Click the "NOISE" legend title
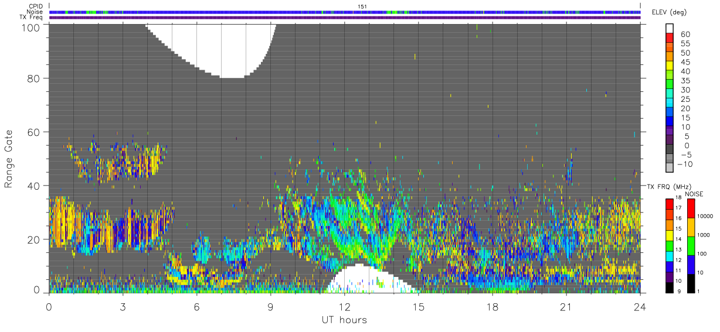 pyautogui.click(x=695, y=194)
